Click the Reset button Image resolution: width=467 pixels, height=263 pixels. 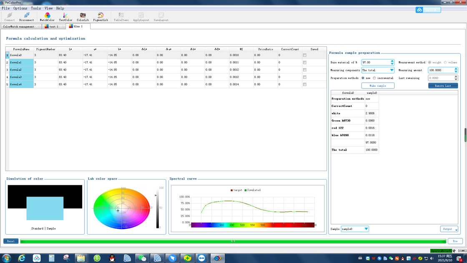pyautogui.click(x=11, y=241)
